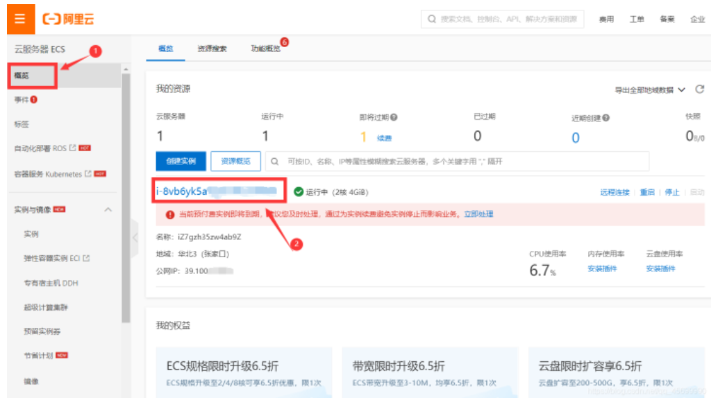Collapse the sidebar with the left arrow handle

tap(135, 237)
